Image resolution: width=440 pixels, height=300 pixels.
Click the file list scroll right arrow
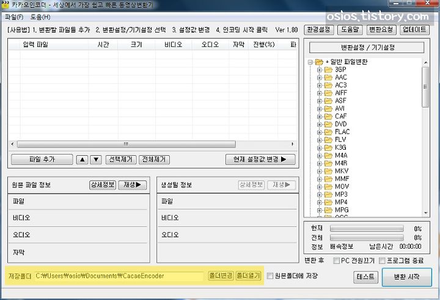tap(292, 144)
